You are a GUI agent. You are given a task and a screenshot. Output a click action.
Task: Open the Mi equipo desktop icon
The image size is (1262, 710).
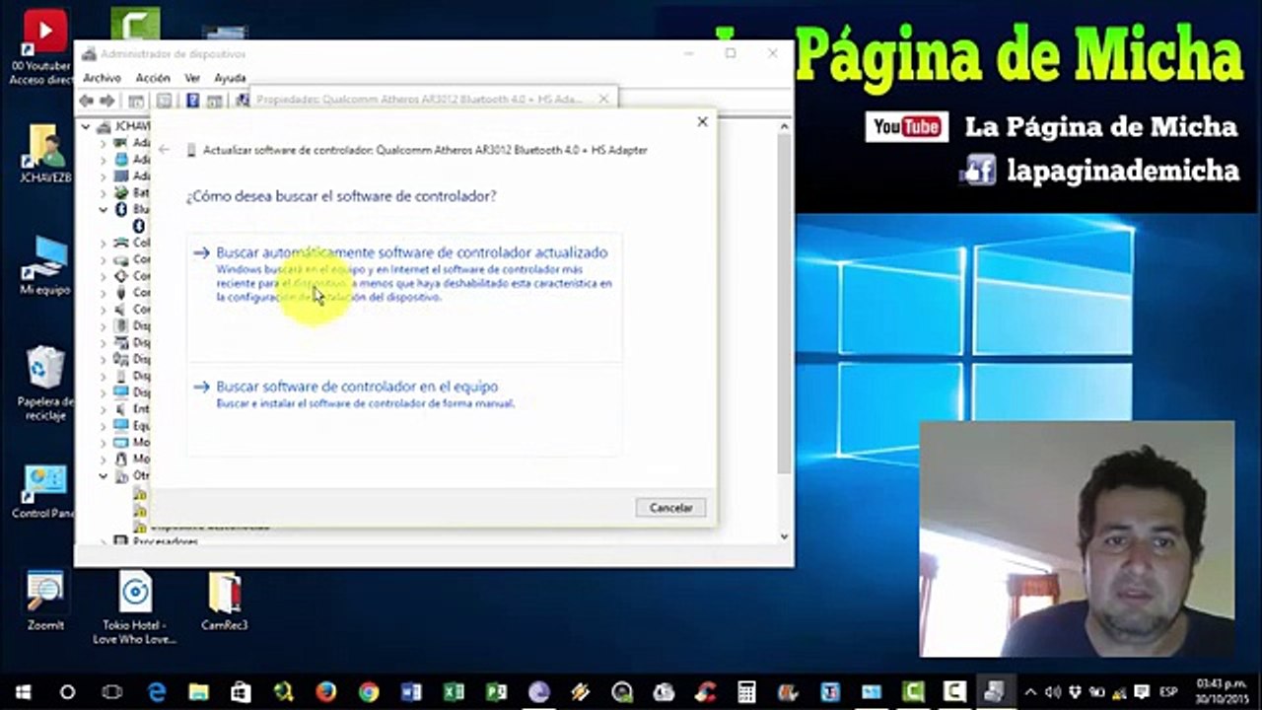(x=44, y=266)
